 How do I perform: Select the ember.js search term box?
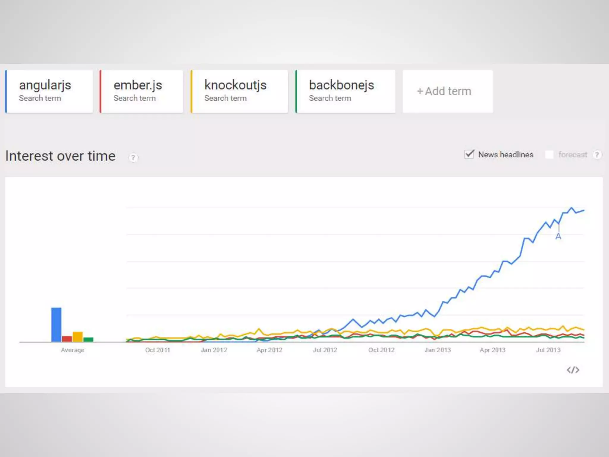tap(142, 91)
